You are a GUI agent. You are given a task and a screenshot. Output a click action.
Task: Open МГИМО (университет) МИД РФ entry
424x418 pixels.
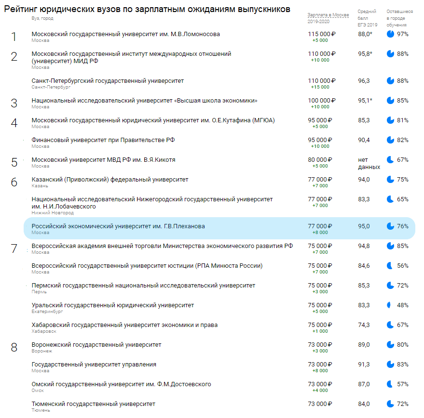pyautogui.click(x=131, y=57)
